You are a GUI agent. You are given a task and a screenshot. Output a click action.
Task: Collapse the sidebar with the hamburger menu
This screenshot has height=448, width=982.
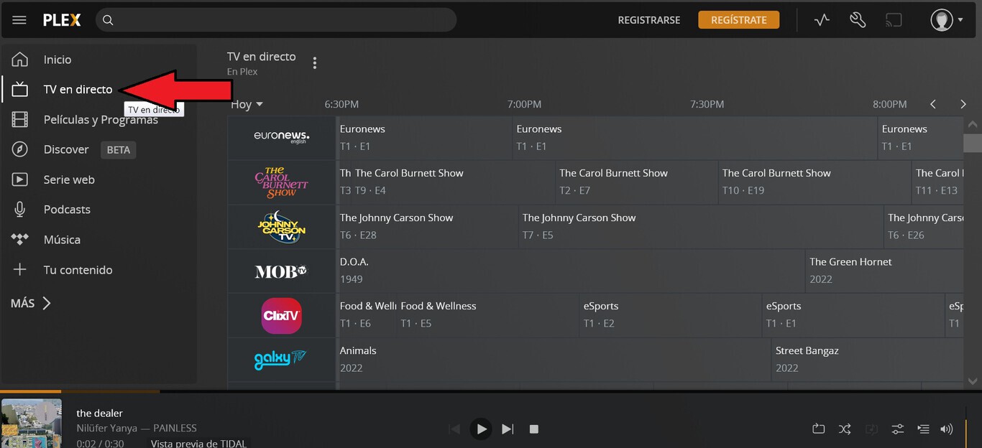(x=19, y=19)
